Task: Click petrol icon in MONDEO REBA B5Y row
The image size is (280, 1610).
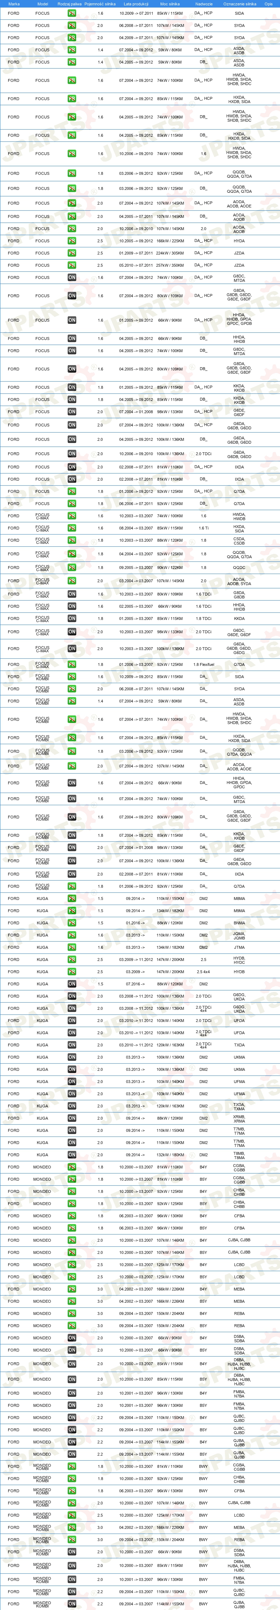Action: [72, 1326]
